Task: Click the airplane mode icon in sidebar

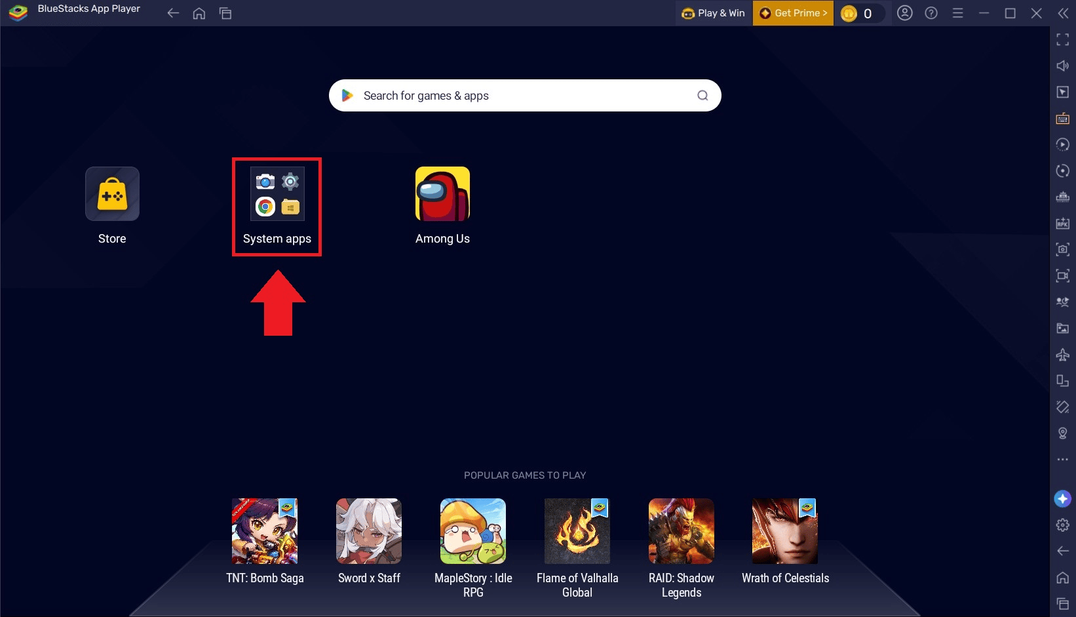Action: pyautogui.click(x=1063, y=355)
